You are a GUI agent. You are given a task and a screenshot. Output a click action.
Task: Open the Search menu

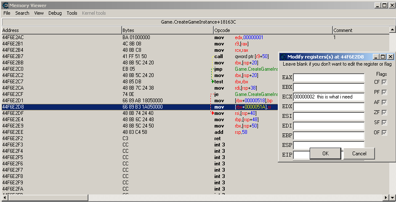[x=22, y=13]
